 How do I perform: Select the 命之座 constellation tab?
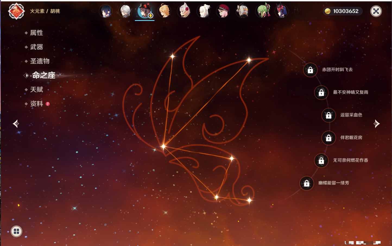43,75
